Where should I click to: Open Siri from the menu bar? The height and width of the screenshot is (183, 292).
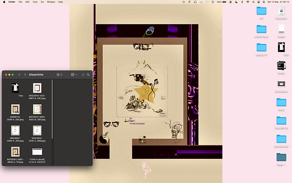tap(264, 2)
